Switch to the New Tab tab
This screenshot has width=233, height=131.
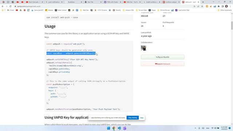click(x=93, y=2)
